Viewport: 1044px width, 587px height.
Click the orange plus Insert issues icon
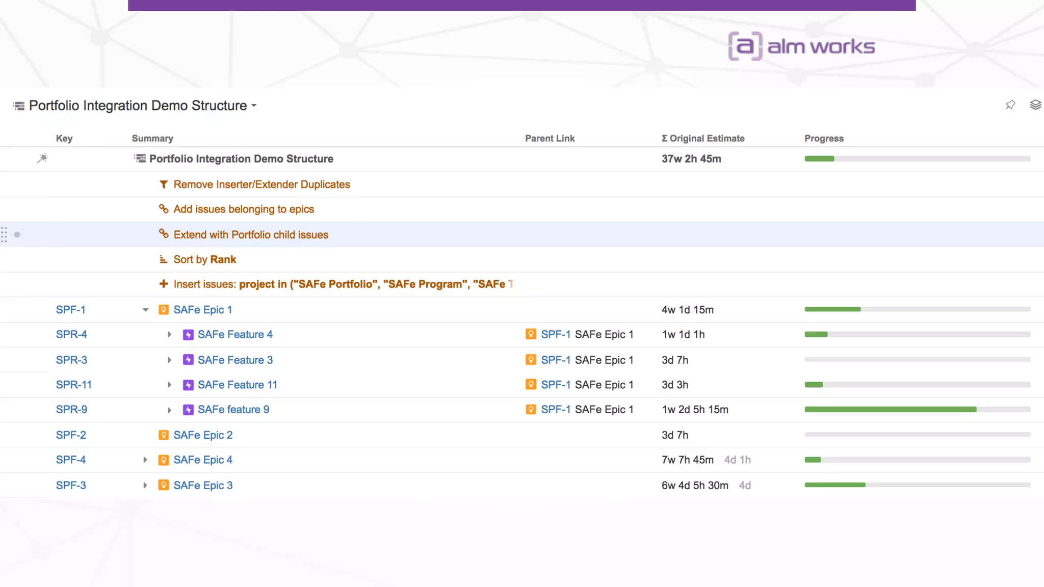(163, 284)
